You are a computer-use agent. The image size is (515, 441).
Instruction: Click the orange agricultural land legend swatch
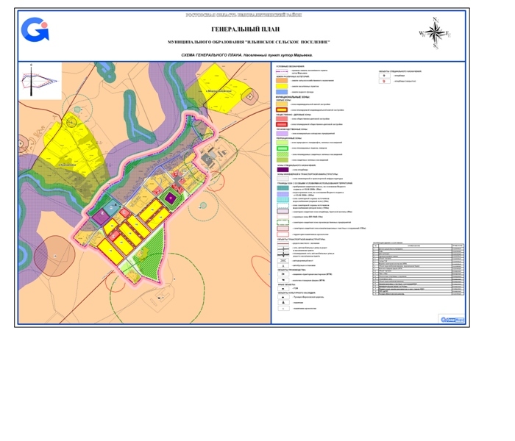tap(282, 80)
